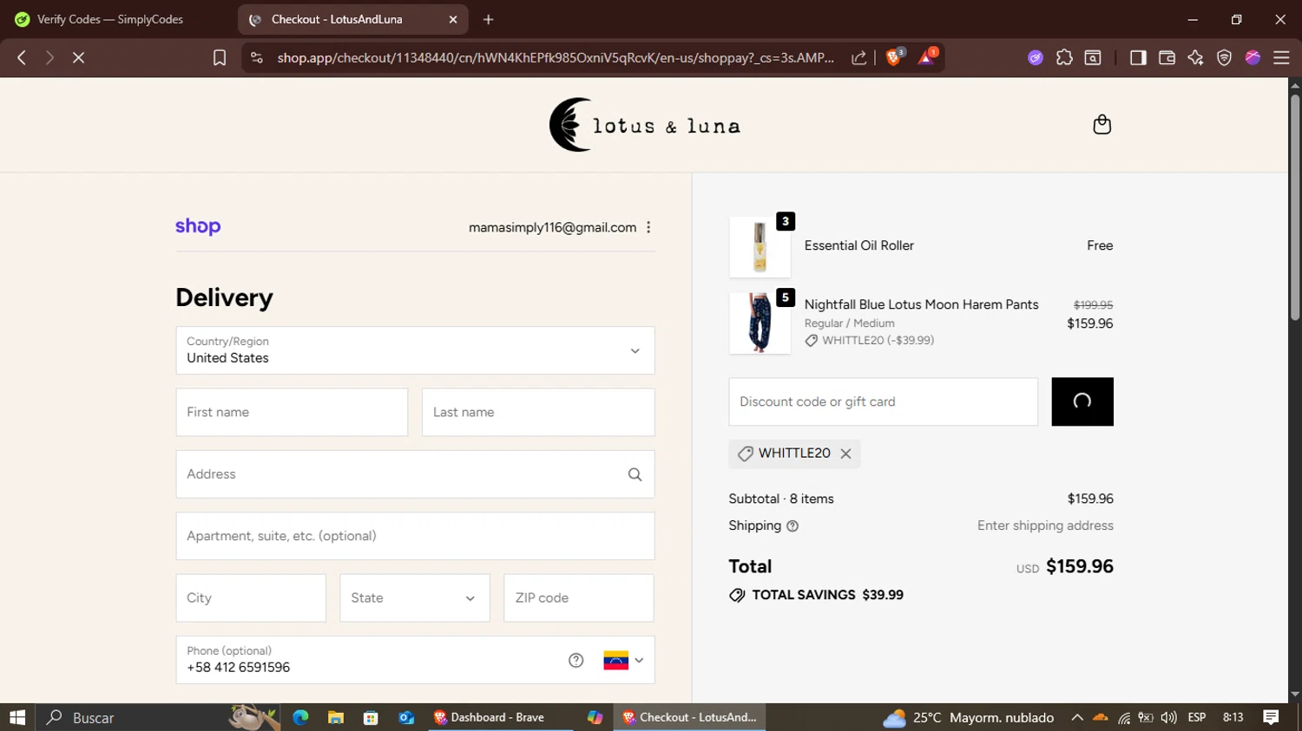This screenshot has height=731, width=1302.
Task: Click the City field
Action: [x=251, y=598]
